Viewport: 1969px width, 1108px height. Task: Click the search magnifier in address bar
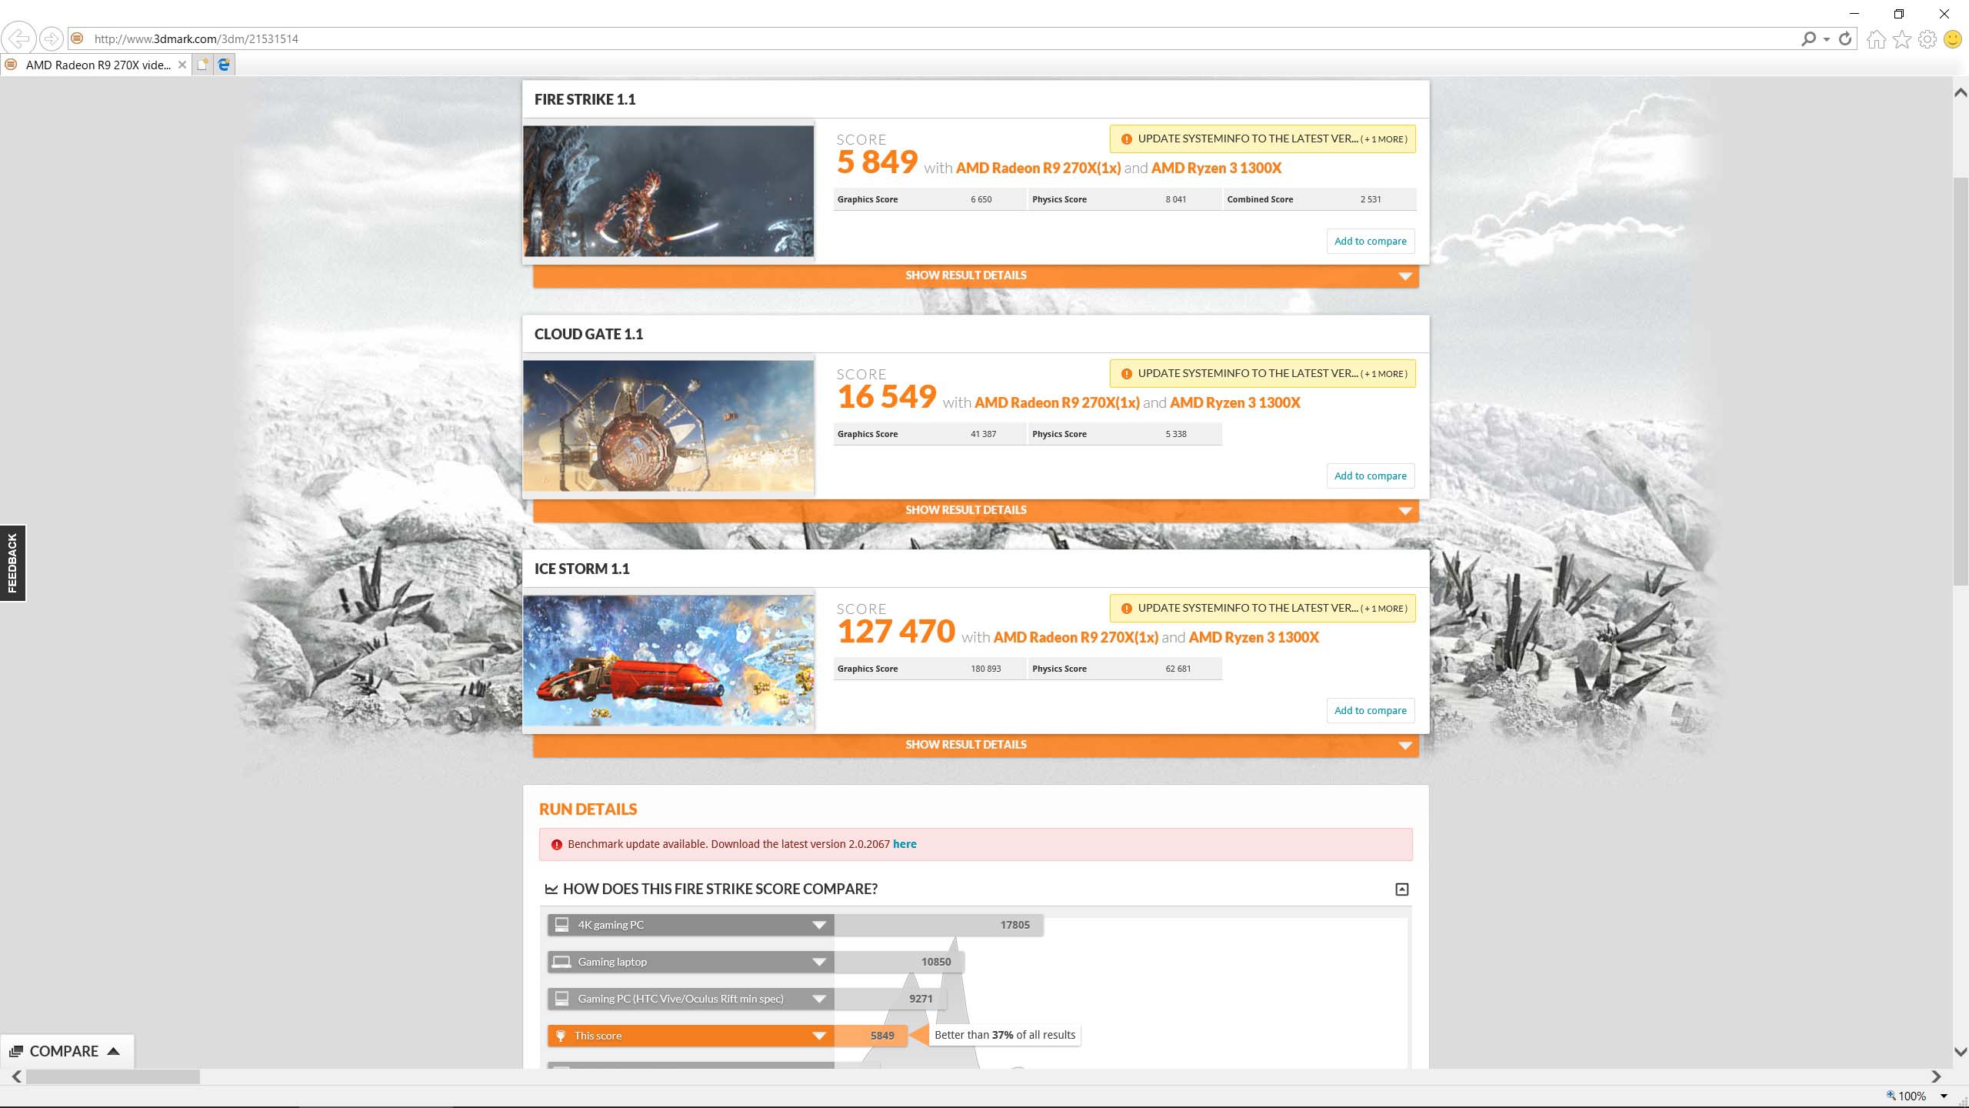coord(1808,38)
